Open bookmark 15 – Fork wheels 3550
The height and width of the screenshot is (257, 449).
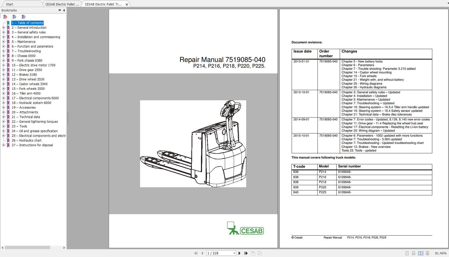28,89
